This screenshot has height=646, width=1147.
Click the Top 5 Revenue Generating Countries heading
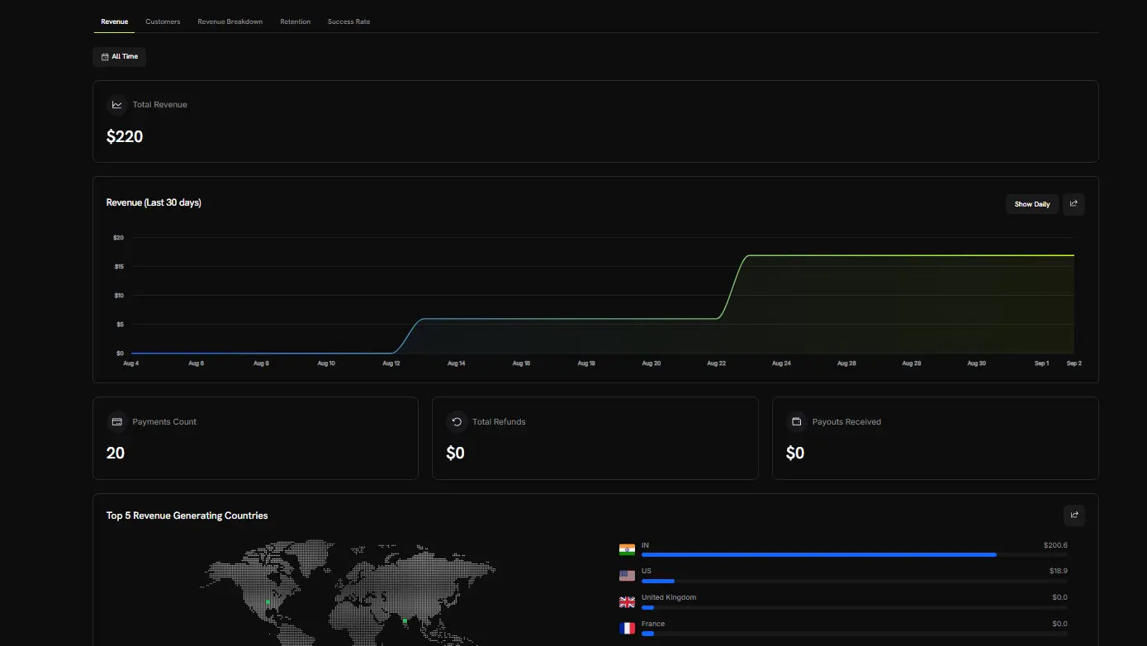(187, 515)
